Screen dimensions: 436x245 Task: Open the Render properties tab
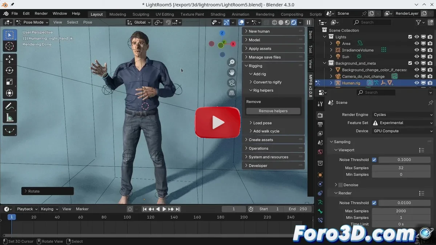click(320, 115)
